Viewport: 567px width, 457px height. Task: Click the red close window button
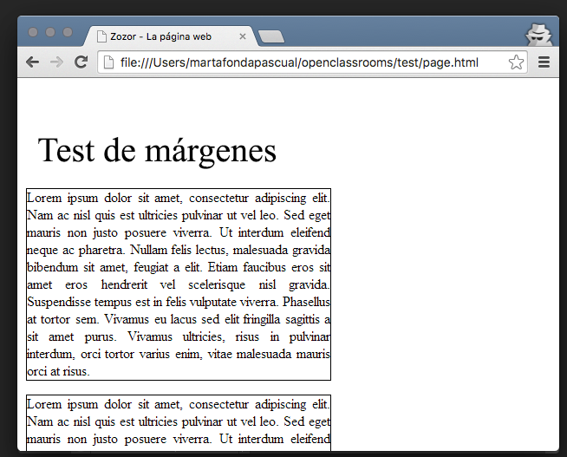(33, 32)
